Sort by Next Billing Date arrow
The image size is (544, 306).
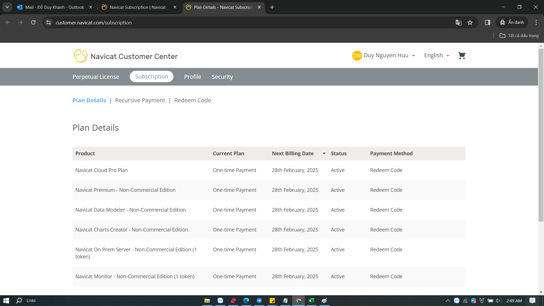324,153
